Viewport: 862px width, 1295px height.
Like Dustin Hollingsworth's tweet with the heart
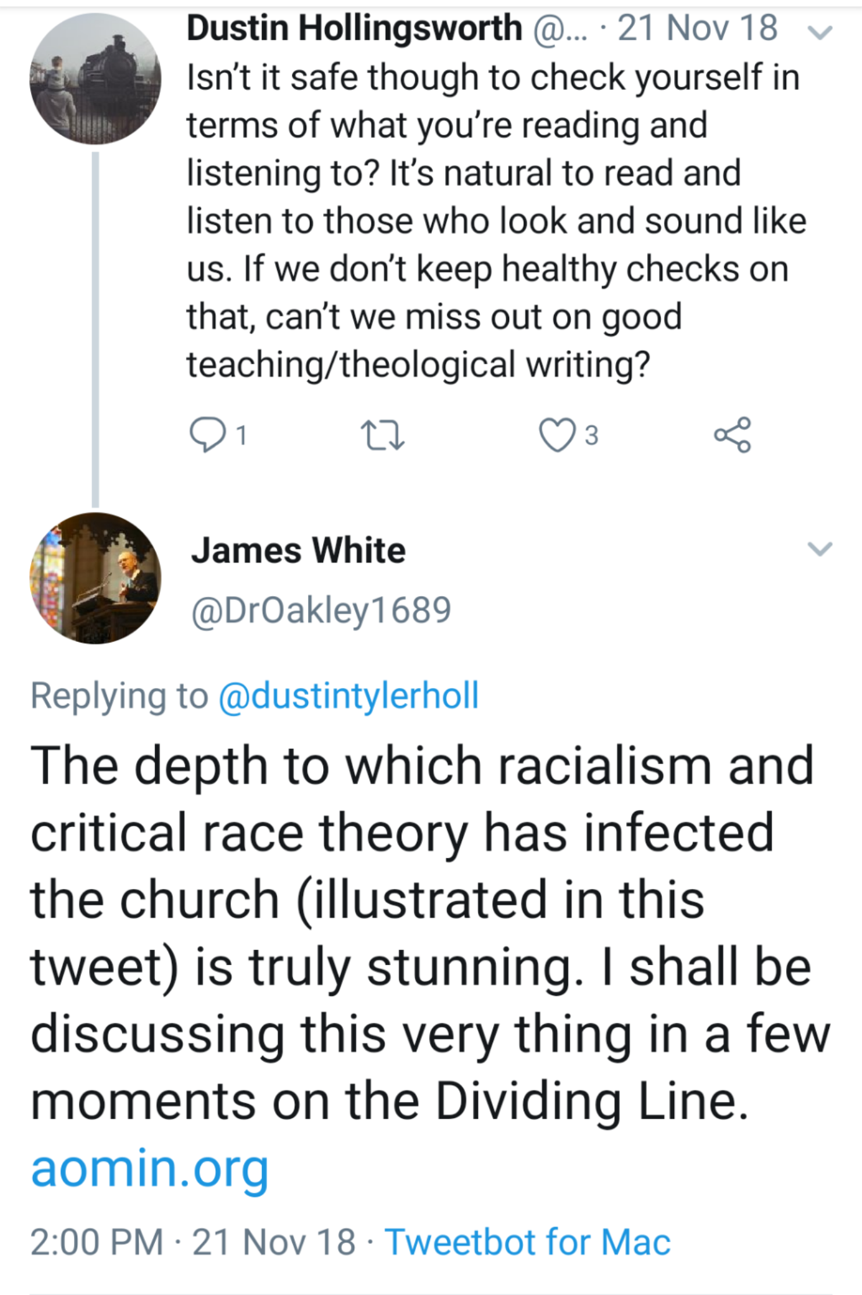point(557,436)
